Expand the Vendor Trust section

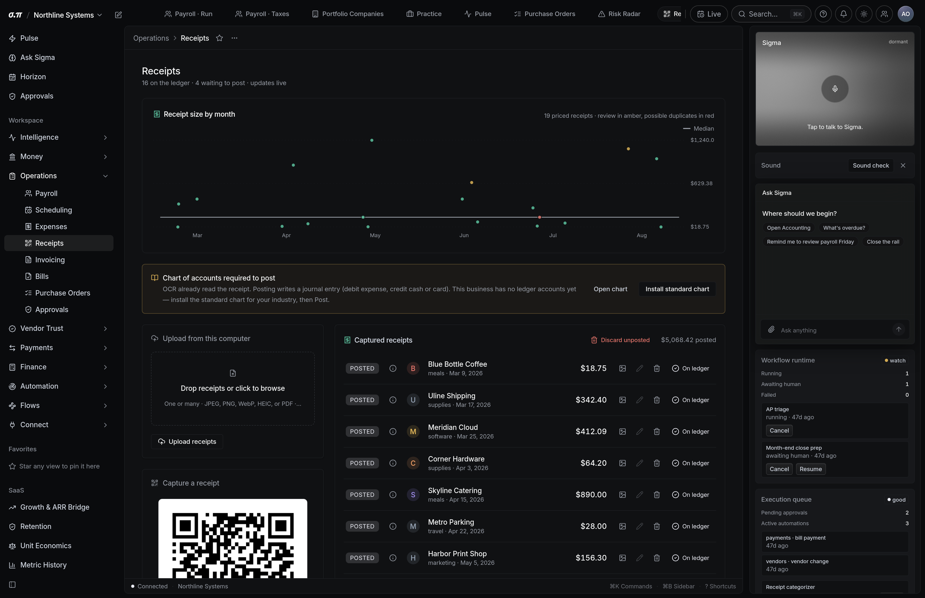pos(59,328)
